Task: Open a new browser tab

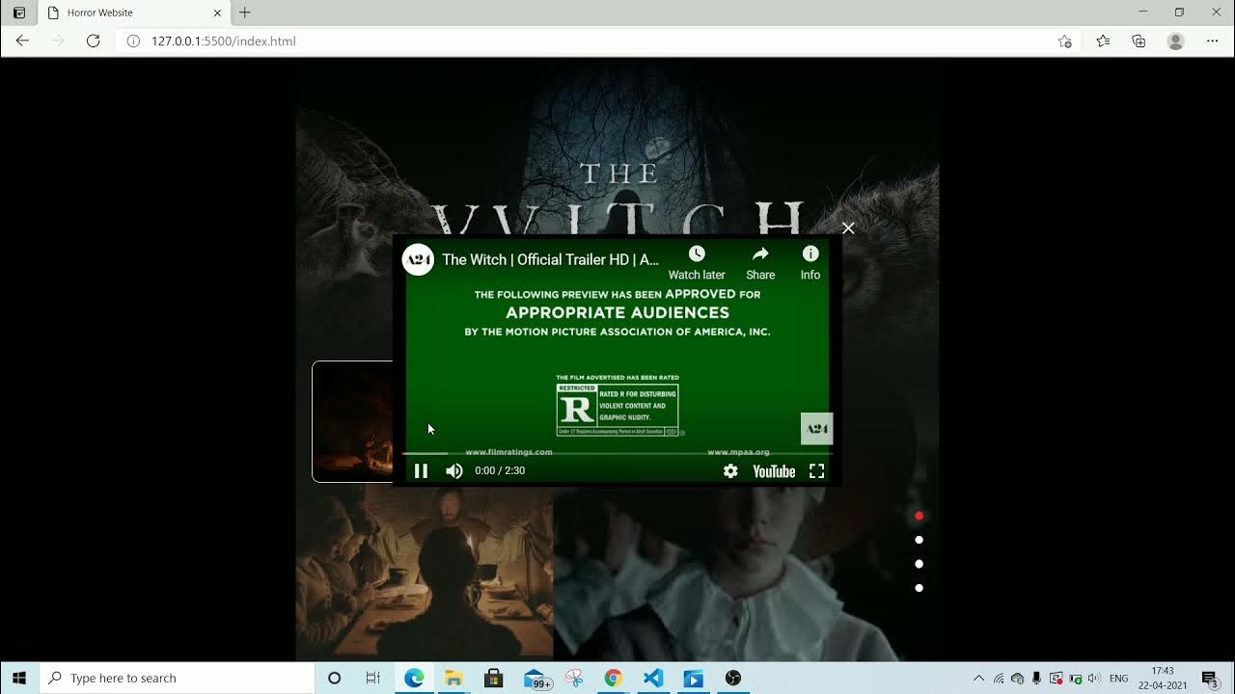Action: 245,13
